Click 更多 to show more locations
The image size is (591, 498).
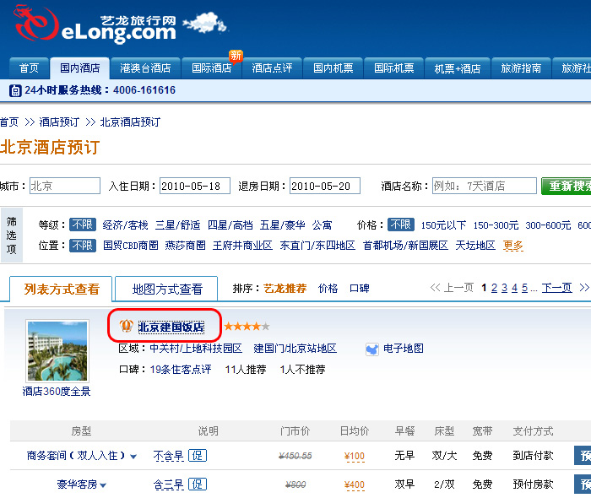pyautogui.click(x=513, y=246)
